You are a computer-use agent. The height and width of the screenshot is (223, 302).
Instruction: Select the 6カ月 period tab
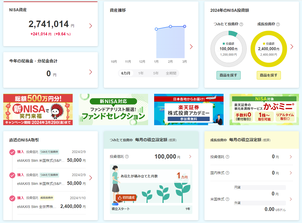[x=126, y=73]
